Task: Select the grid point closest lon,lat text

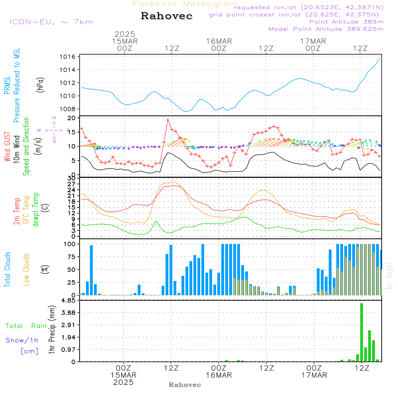Action: pyautogui.click(x=294, y=15)
